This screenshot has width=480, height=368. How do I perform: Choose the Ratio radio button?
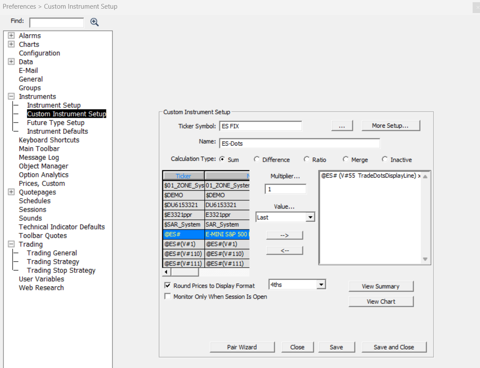point(307,159)
